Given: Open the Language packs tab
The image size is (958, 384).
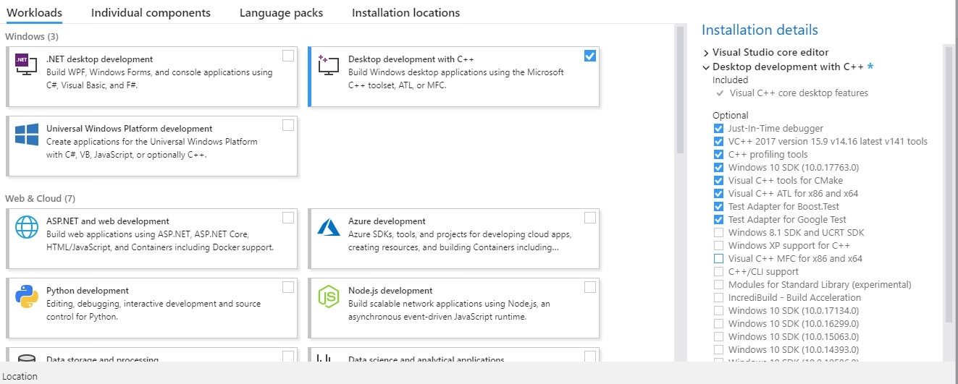Looking at the screenshot, I should 281,13.
